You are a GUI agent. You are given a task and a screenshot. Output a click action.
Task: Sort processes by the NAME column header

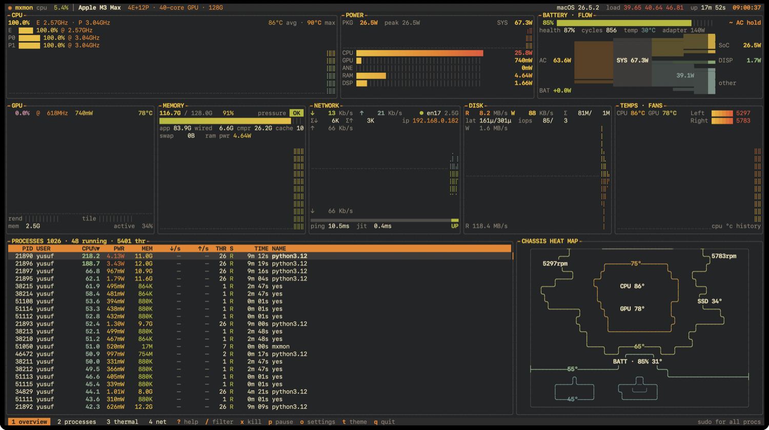[279, 249]
